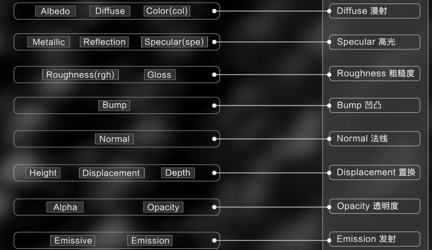Click the Diffuse 漫射 channel slot
432x250 pixels.
click(375, 11)
